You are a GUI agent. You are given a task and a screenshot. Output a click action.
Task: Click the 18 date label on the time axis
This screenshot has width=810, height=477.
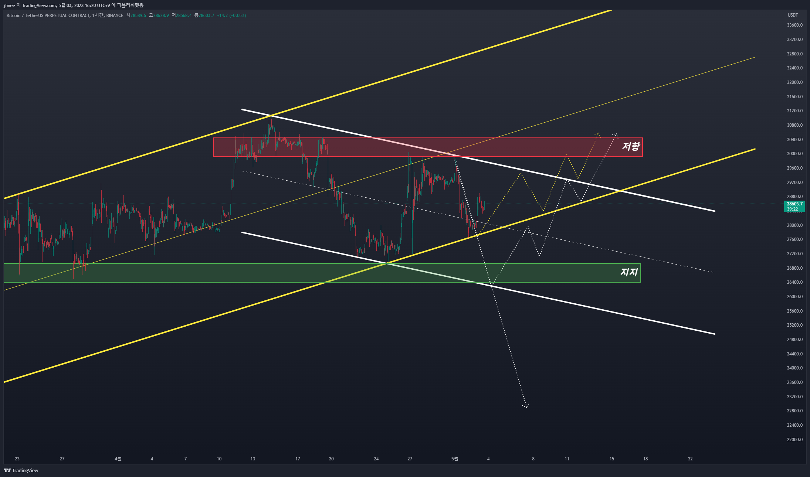pos(645,459)
